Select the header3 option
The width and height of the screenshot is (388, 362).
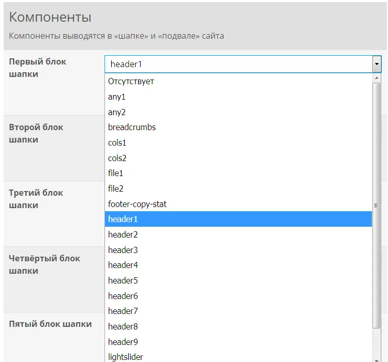[123, 250]
